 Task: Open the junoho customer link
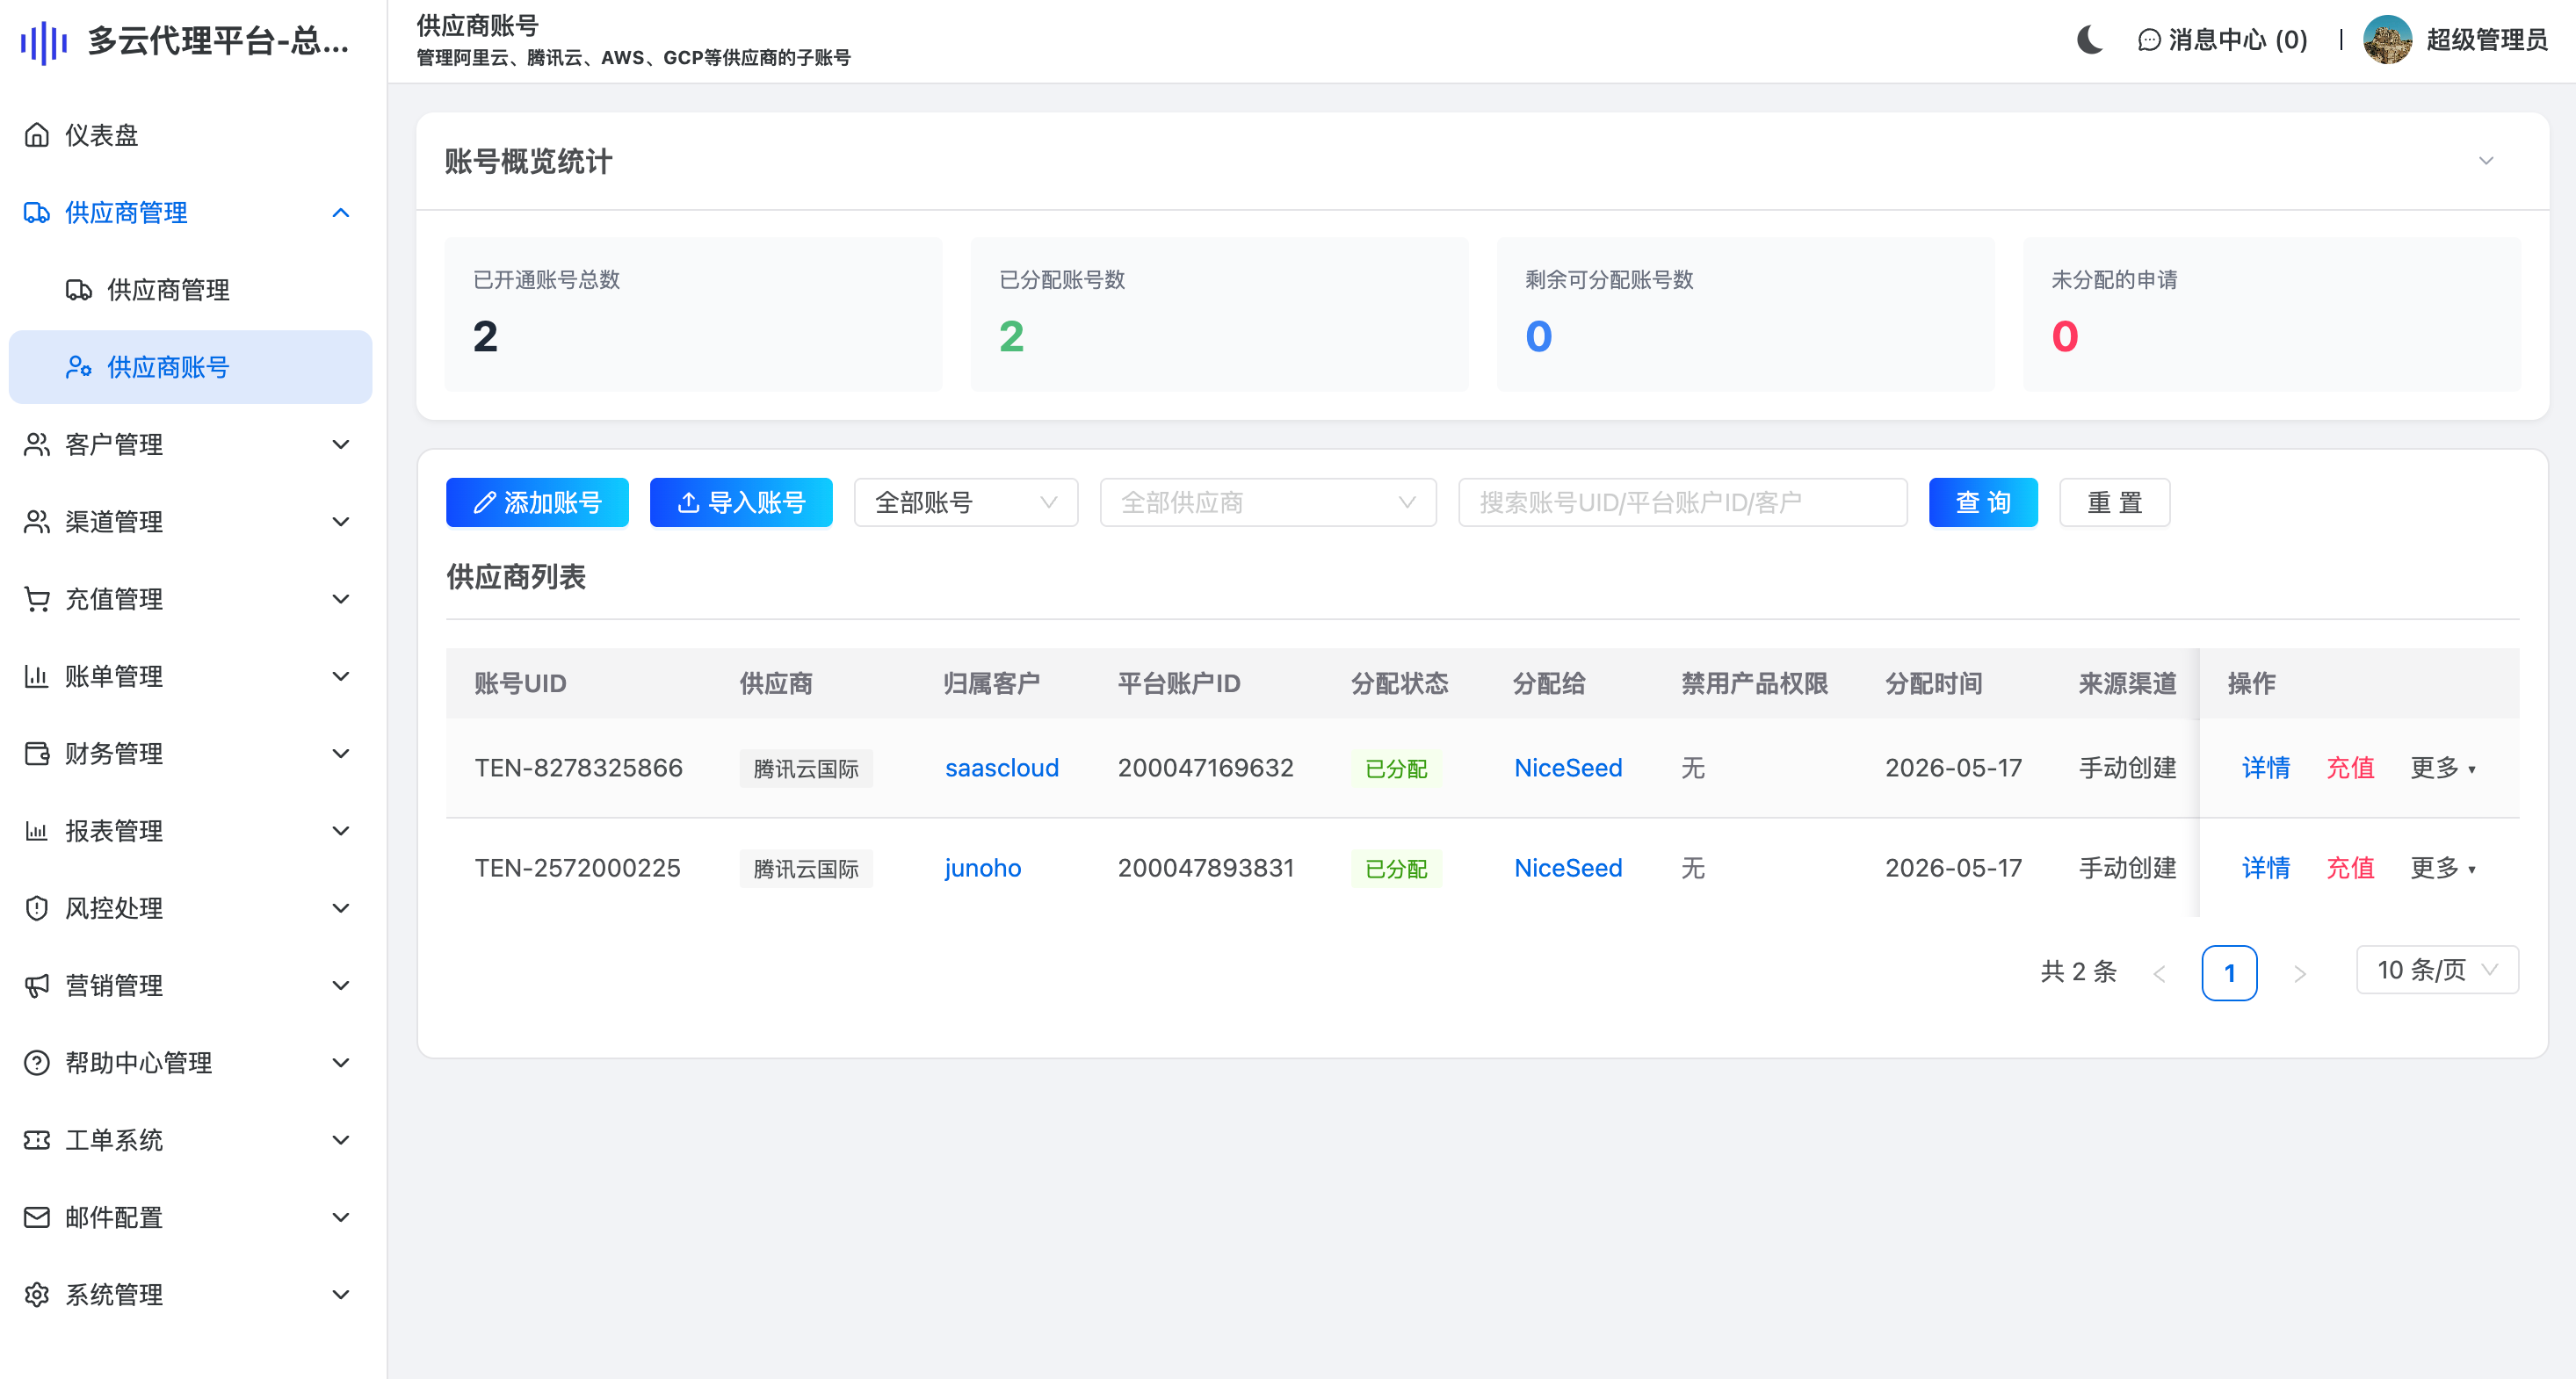pos(982,868)
